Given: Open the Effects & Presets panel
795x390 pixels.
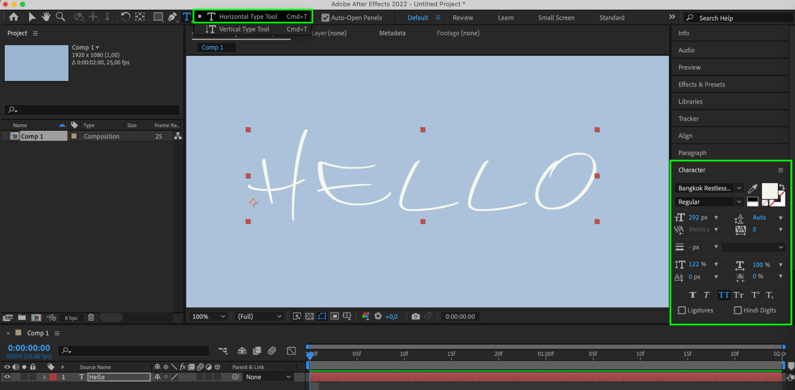Looking at the screenshot, I should [702, 85].
